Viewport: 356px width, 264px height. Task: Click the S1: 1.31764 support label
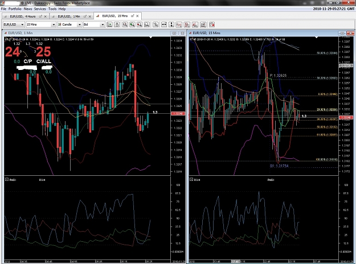279,166
